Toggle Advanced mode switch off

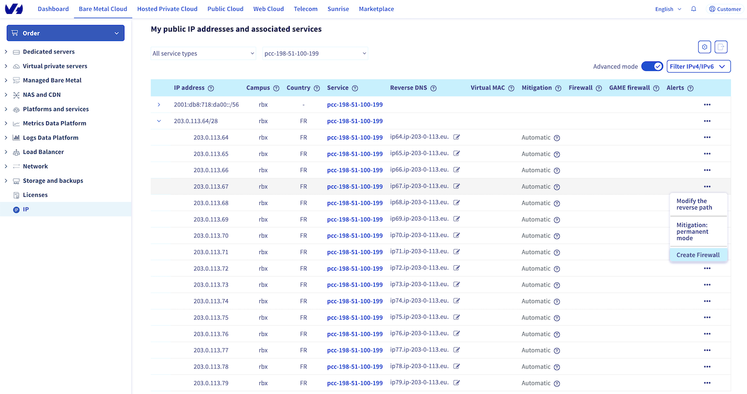pyautogui.click(x=652, y=66)
